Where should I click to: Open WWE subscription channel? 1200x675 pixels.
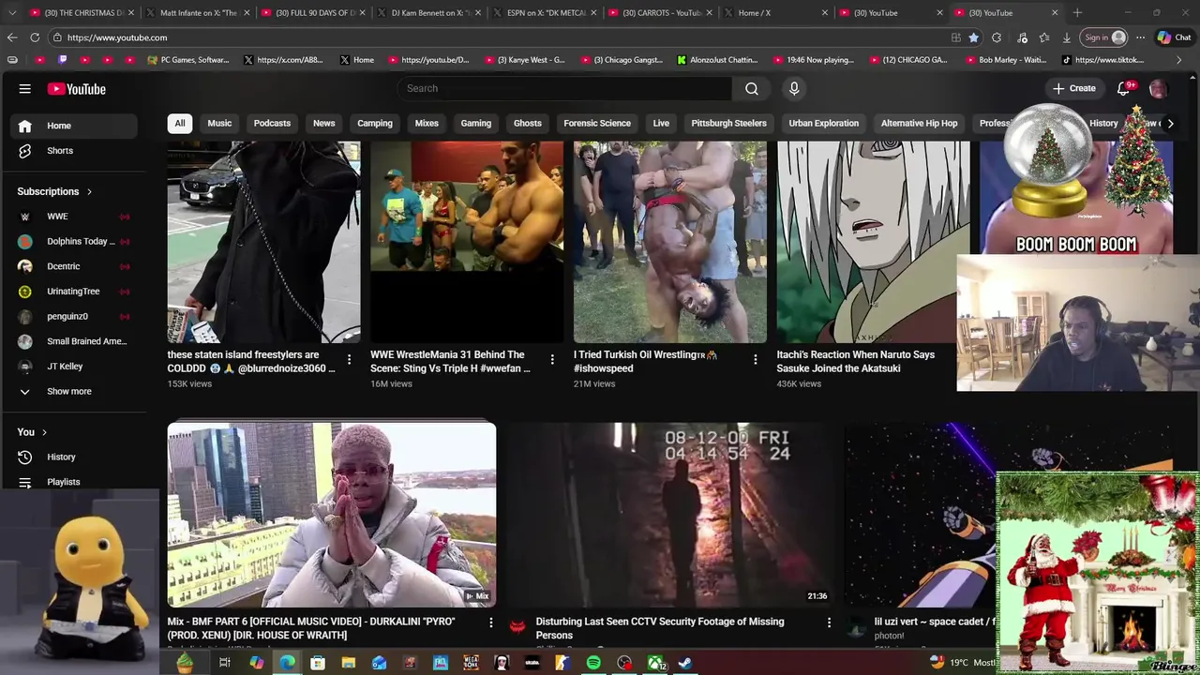pyautogui.click(x=75, y=217)
